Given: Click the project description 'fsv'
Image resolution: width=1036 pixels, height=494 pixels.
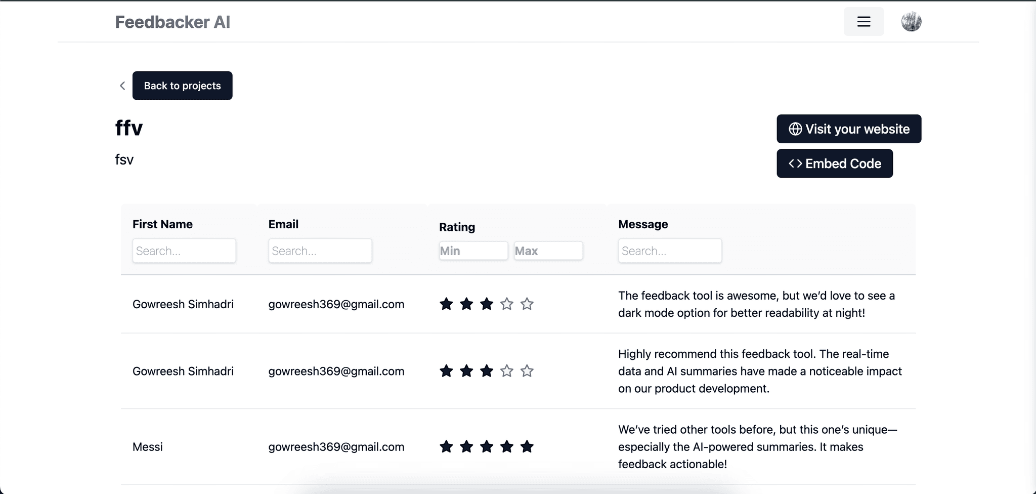Looking at the screenshot, I should [124, 160].
